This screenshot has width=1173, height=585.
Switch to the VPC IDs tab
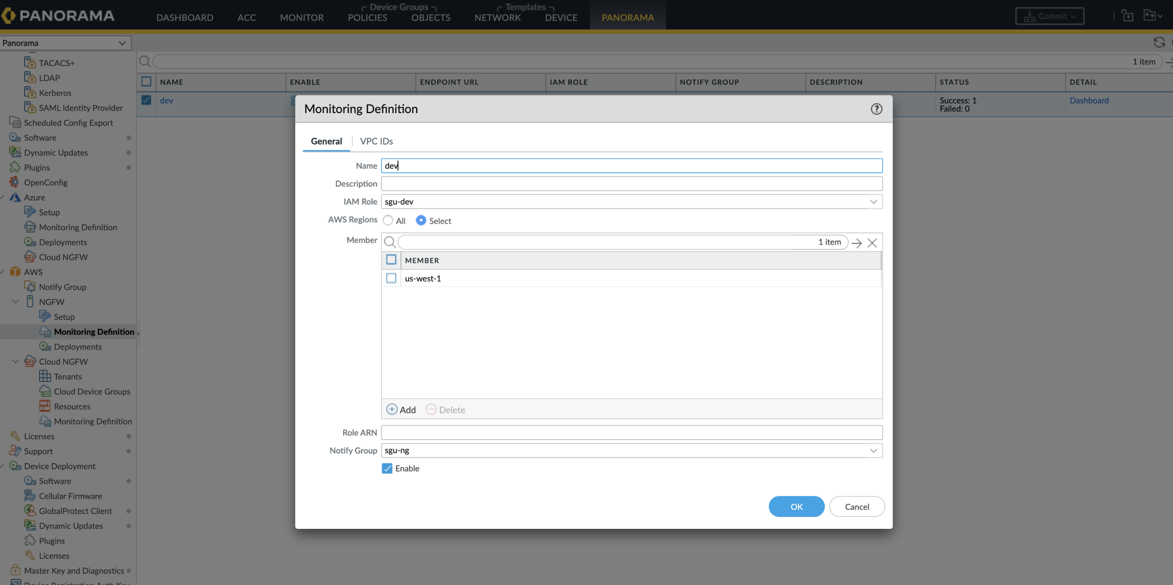click(x=376, y=141)
